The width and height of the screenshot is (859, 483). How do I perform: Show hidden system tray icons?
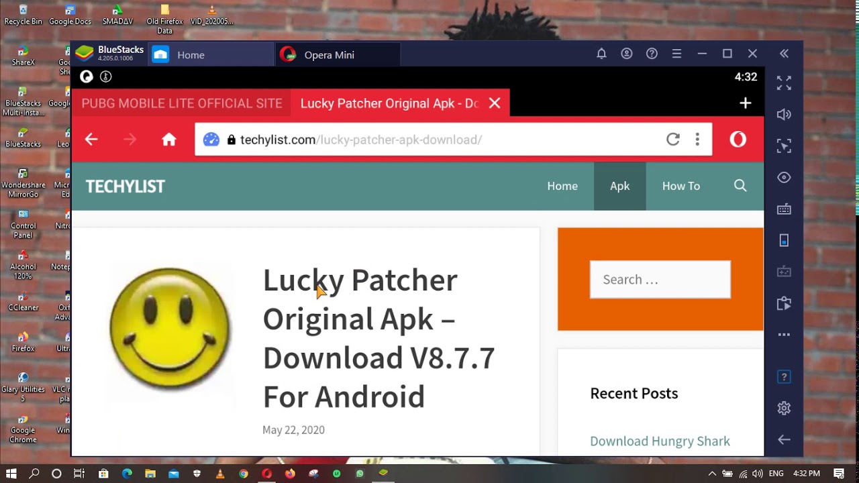pos(712,474)
